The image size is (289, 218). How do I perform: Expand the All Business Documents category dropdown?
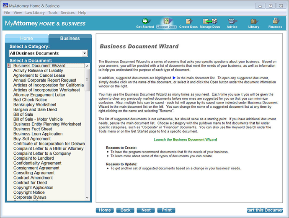pyautogui.click(x=85, y=53)
